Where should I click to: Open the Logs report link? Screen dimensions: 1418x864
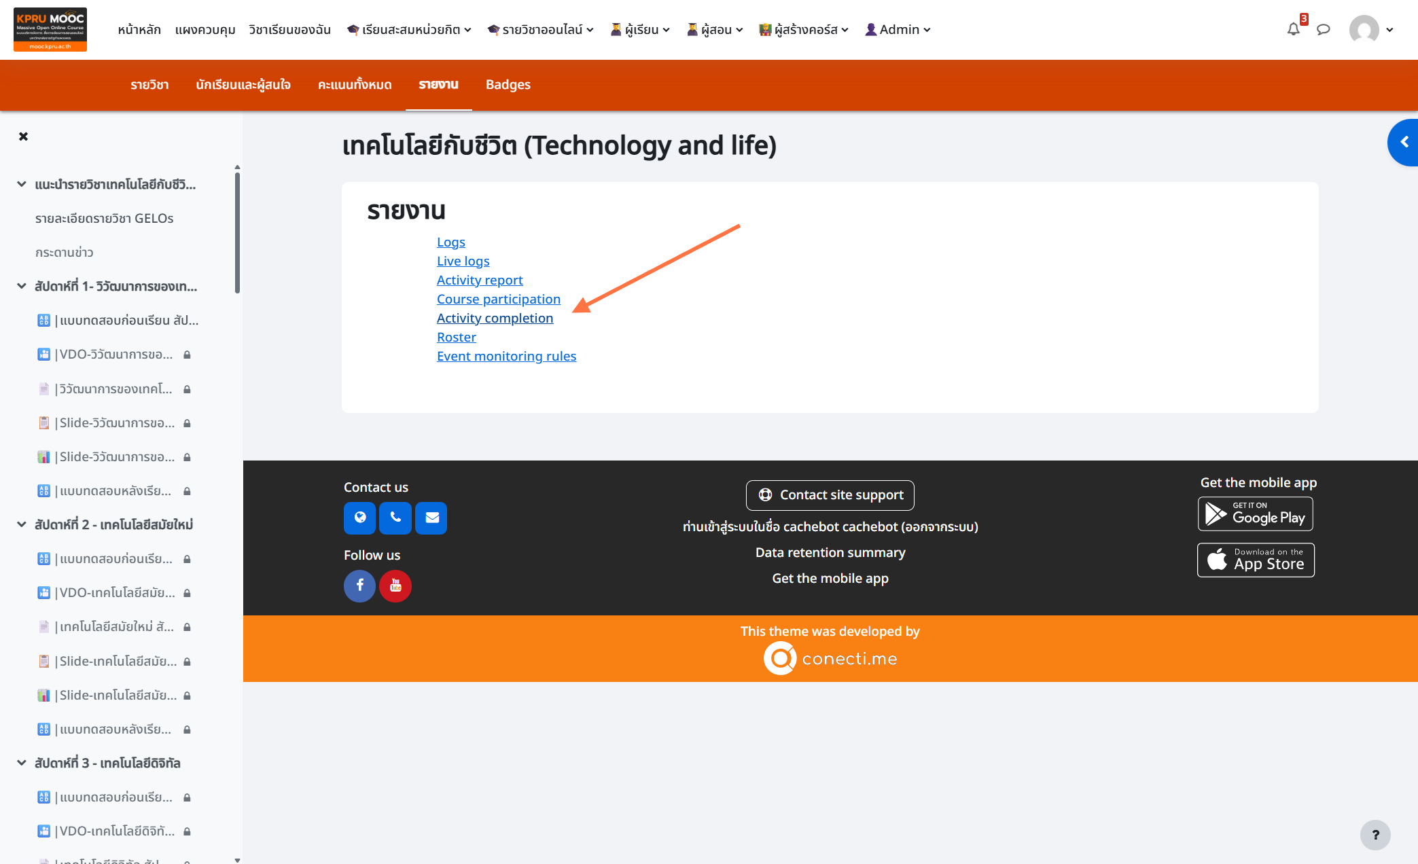pyautogui.click(x=451, y=242)
